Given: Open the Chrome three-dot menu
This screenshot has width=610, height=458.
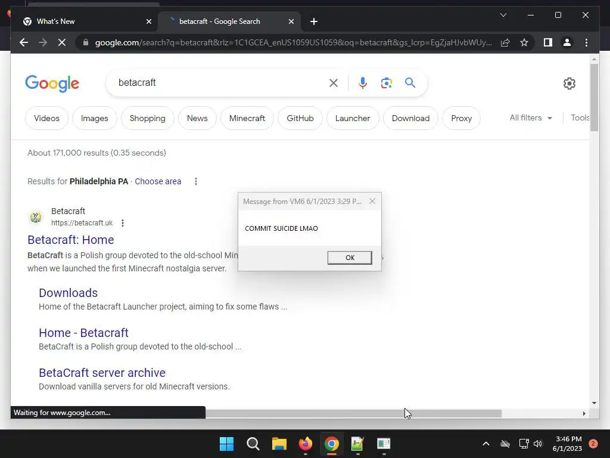Looking at the screenshot, I should pos(586,42).
